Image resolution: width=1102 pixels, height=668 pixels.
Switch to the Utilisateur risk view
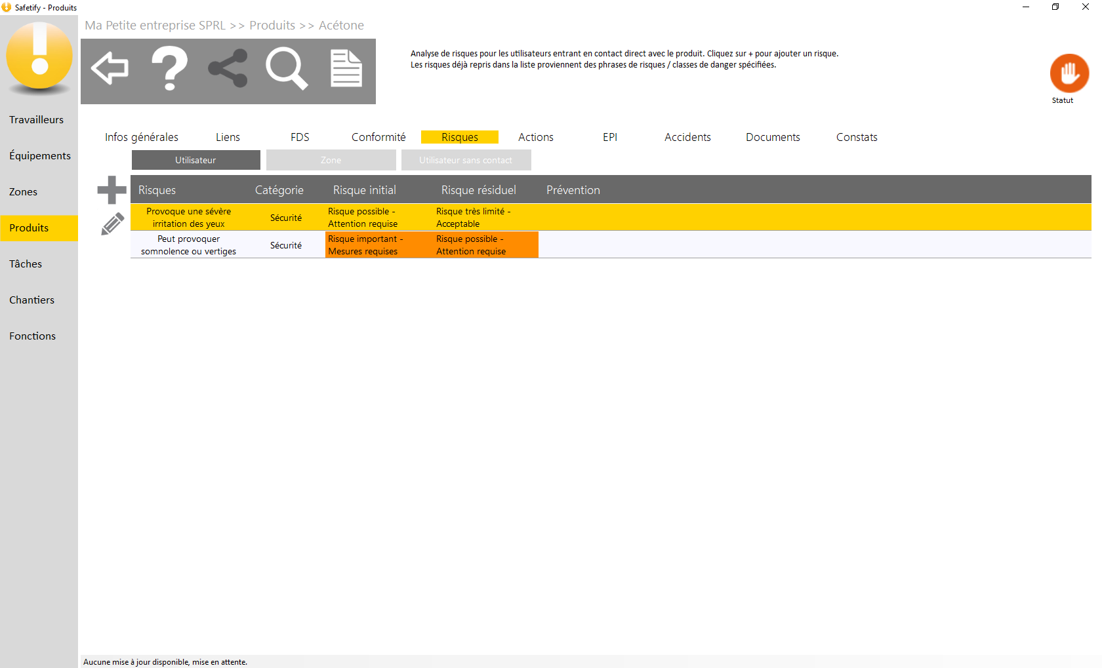[195, 160]
